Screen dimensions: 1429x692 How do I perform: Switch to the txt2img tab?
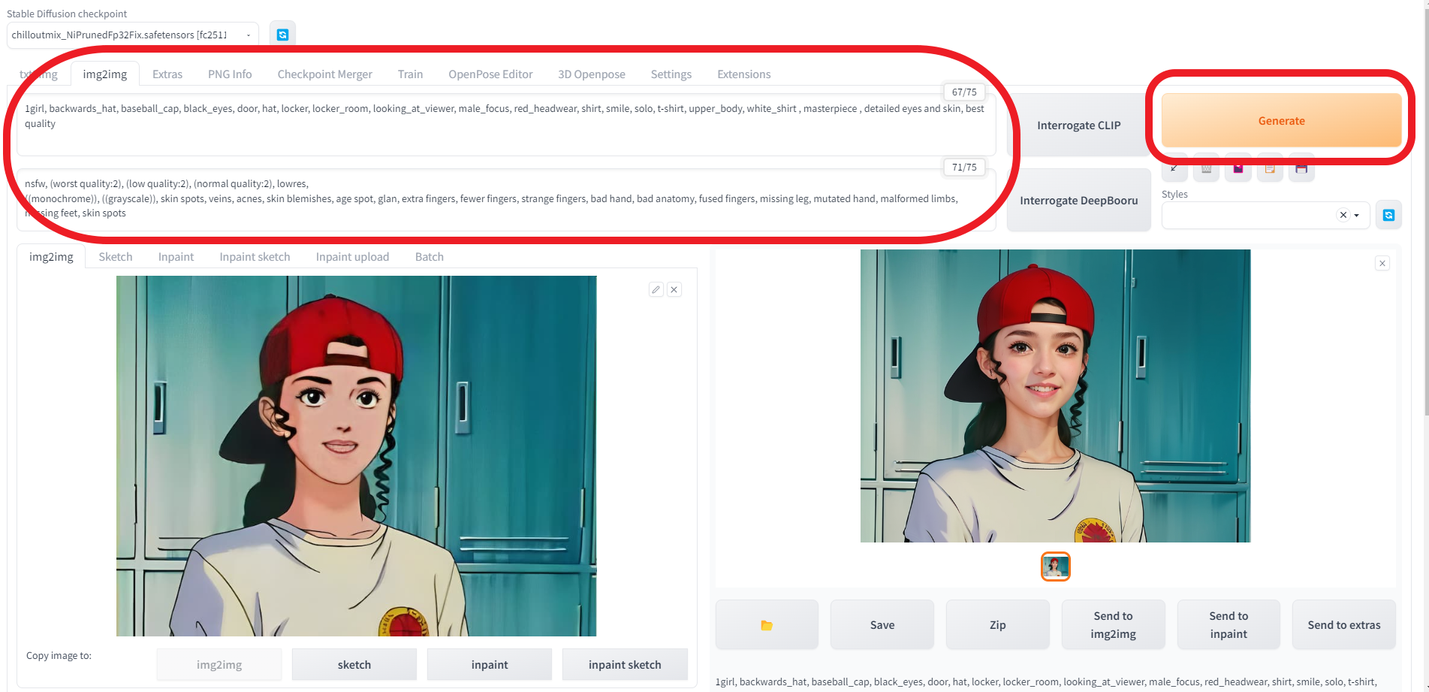click(38, 74)
